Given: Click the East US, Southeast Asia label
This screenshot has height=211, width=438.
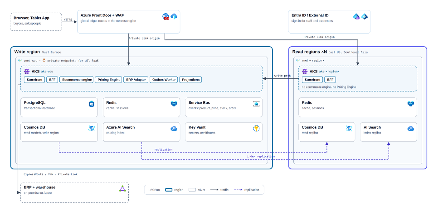Looking at the screenshot, I should [348, 52].
